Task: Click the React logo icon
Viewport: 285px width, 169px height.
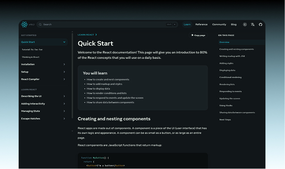Action: click(24, 25)
